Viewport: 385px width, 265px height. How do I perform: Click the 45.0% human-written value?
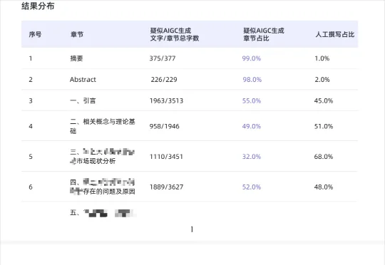pos(324,100)
